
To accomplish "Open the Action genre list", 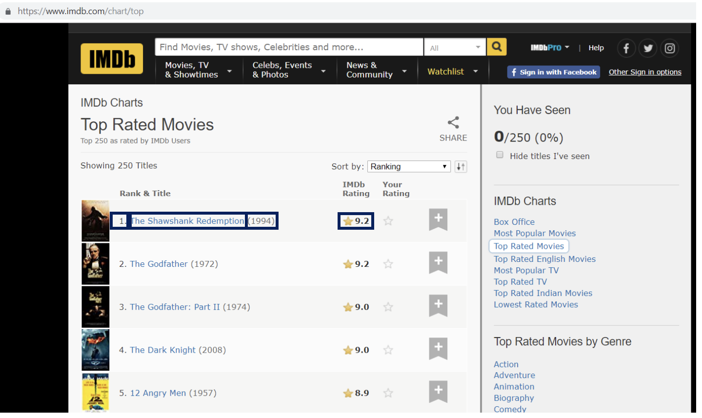I will [x=506, y=364].
